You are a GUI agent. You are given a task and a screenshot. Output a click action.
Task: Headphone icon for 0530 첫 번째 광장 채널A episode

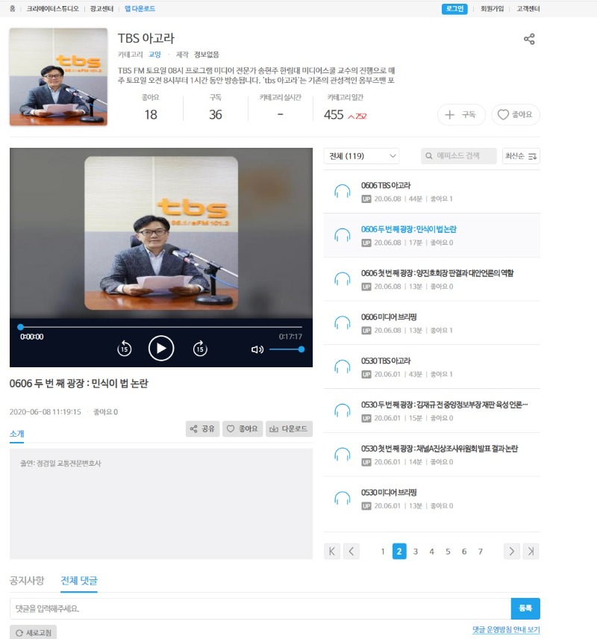(x=343, y=455)
